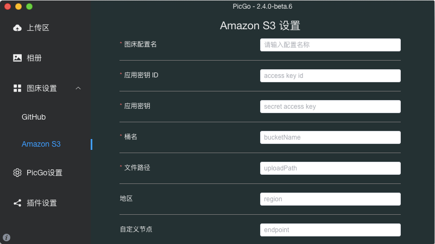
Task: Click the image bed settings grid icon
Action: click(x=17, y=88)
